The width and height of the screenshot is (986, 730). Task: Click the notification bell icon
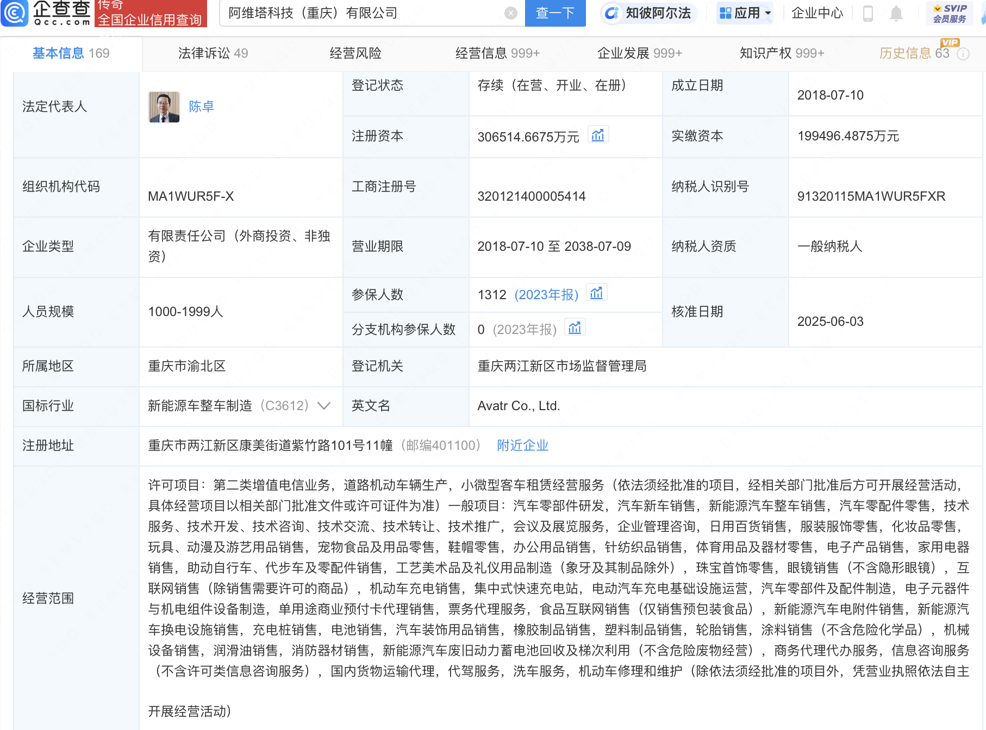pos(897,14)
